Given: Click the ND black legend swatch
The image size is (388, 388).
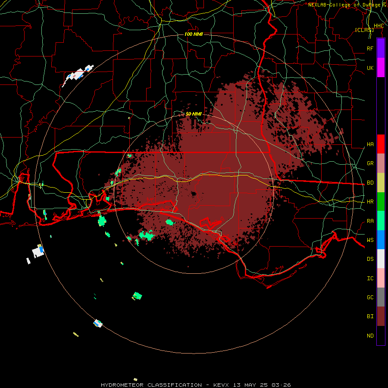Looking at the screenshot, I should 381,335.
